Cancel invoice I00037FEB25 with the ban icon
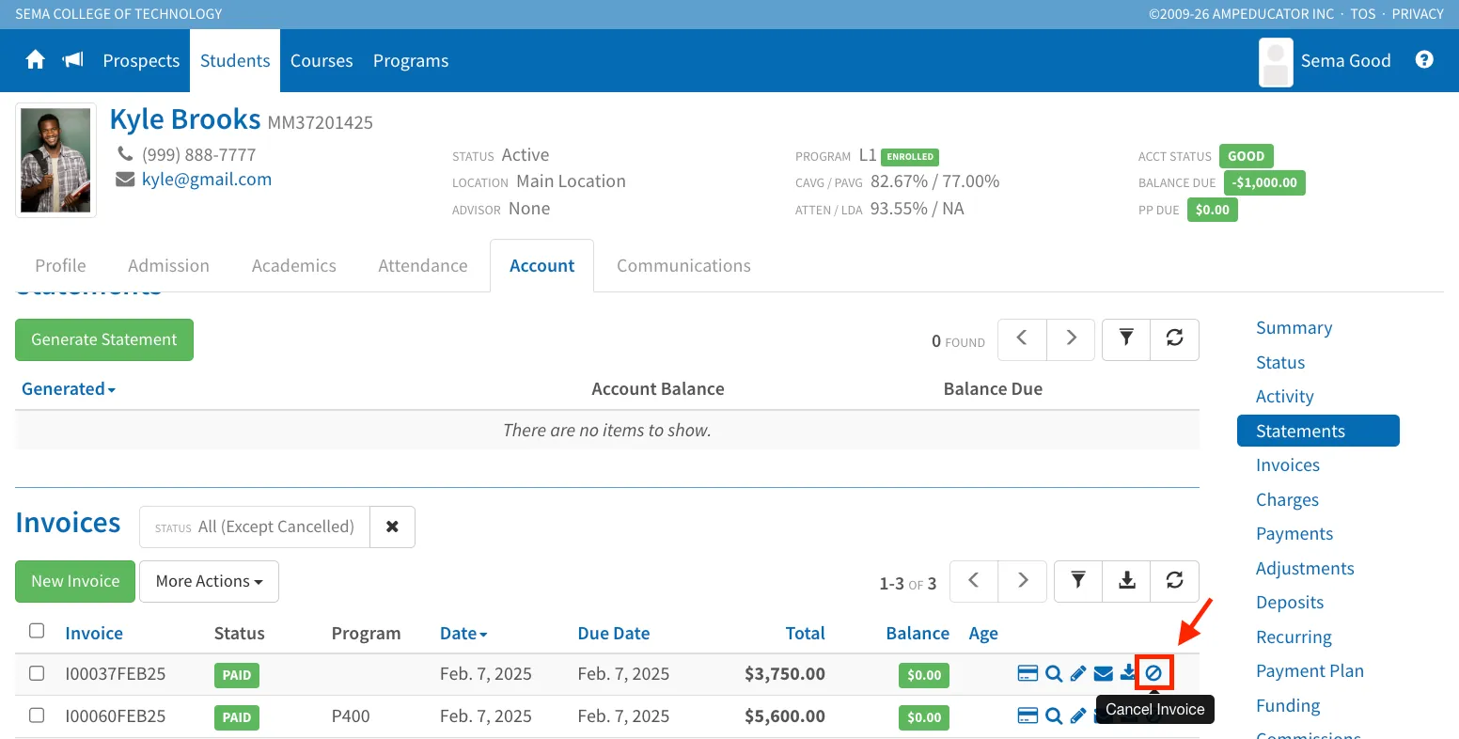1459x739 pixels. 1153,673
